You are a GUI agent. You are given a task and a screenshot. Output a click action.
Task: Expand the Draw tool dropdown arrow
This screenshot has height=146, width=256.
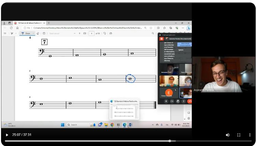[33, 33]
